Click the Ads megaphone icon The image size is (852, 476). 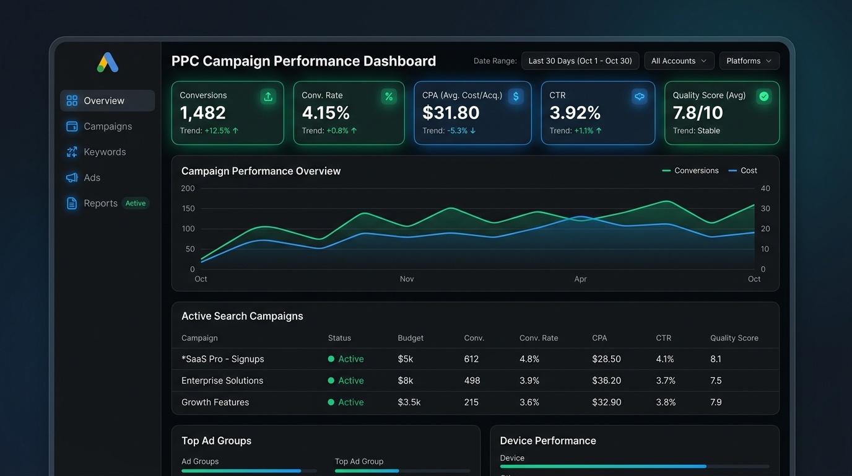(x=72, y=178)
